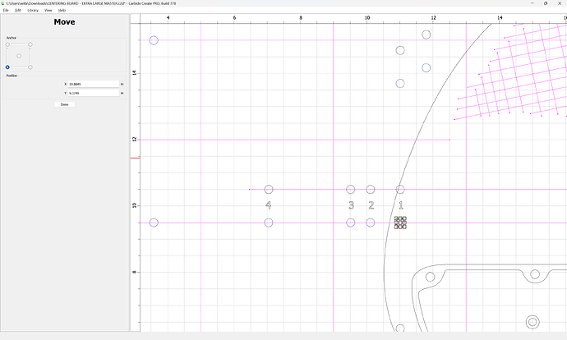Select the black circle directly above numeral 3

[350, 190]
